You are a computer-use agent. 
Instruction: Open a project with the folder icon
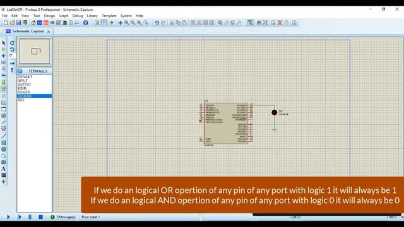coord(12,23)
